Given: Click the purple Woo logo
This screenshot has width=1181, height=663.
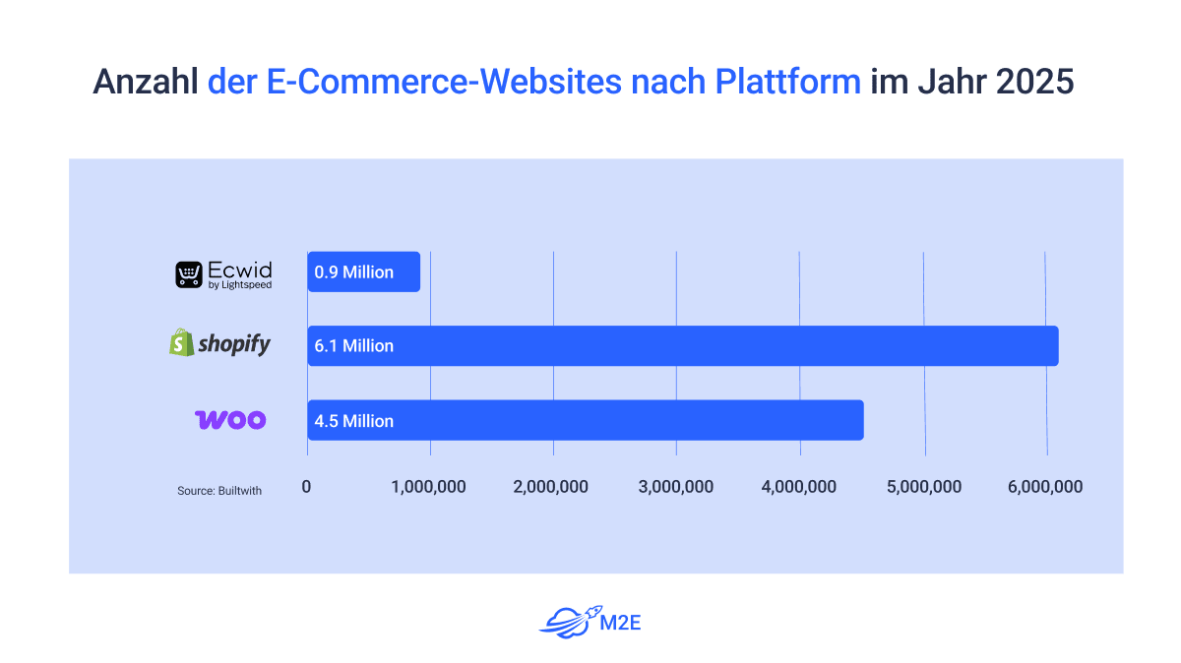Looking at the screenshot, I should point(230,420).
